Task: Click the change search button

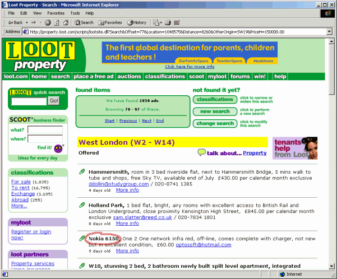Action: (215, 123)
